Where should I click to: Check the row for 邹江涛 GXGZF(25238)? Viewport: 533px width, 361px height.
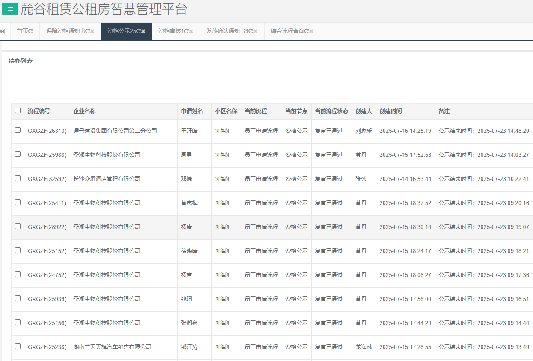(x=18, y=346)
